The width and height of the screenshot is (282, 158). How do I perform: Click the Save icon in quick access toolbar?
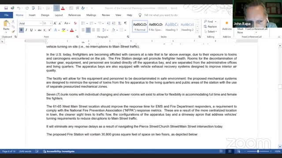6,8
